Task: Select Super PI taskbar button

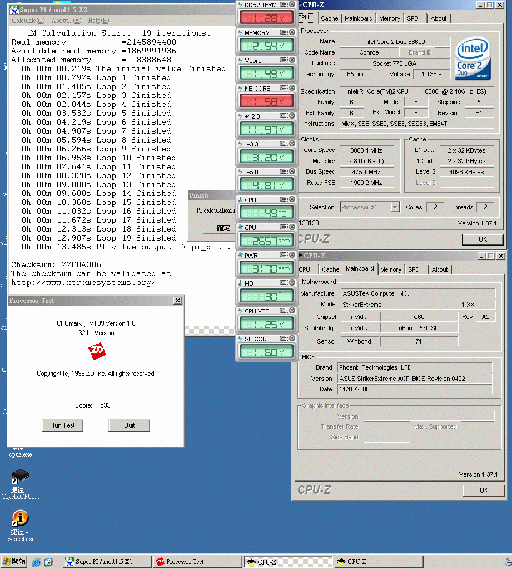Action: [x=107, y=562]
